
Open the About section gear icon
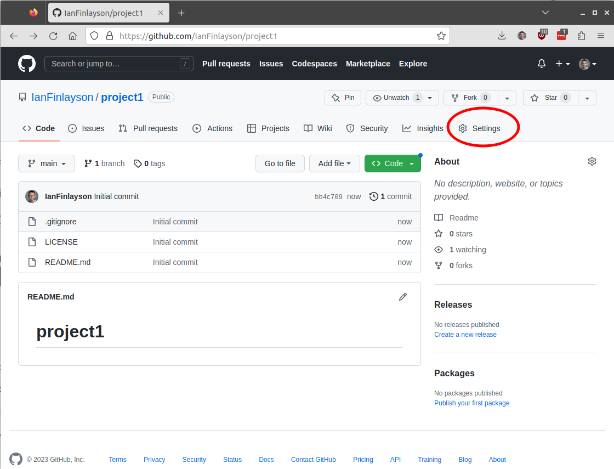click(x=592, y=161)
